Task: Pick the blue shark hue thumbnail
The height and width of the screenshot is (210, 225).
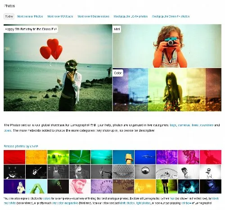Action: [145, 157]
